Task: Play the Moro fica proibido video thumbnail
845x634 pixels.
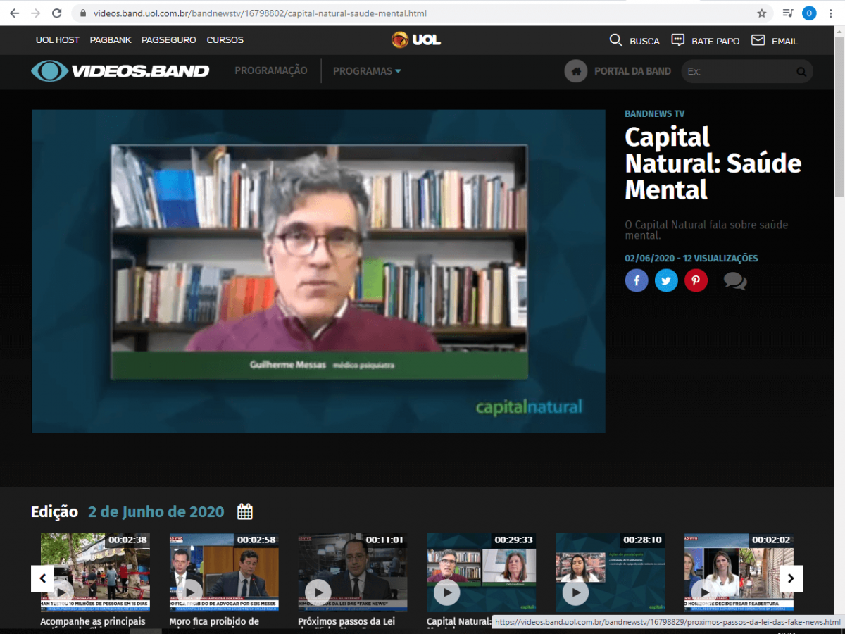Action: coord(224,572)
